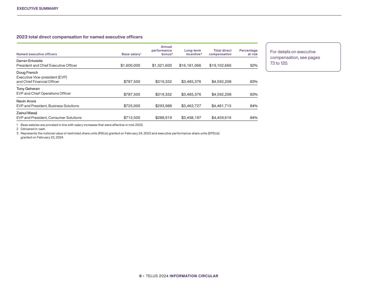Screen dimensions: 366x286
Task: Click Darren Entwistle's total direct compensation $19,102,666
Action: (x=220, y=66)
